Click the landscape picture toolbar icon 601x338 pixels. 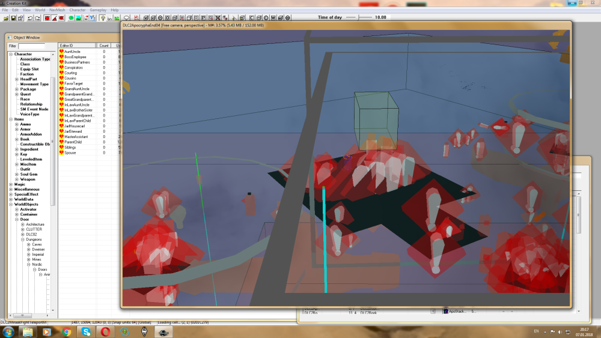(x=78, y=18)
